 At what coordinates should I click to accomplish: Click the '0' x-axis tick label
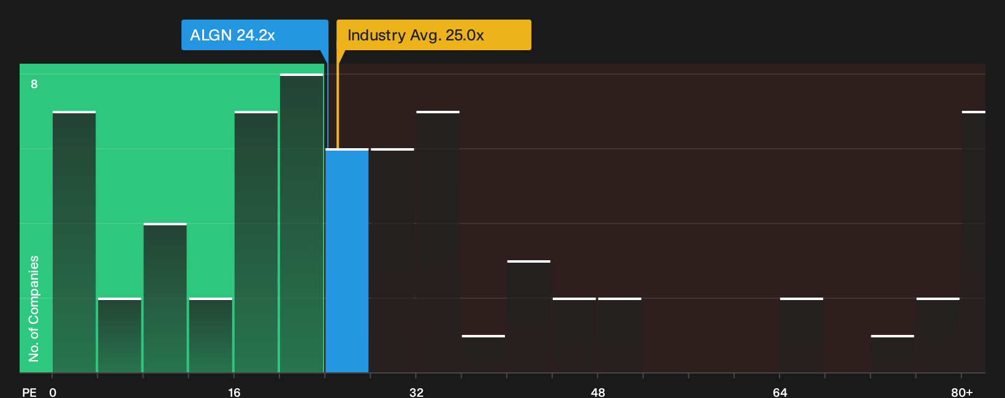click(x=53, y=392)
